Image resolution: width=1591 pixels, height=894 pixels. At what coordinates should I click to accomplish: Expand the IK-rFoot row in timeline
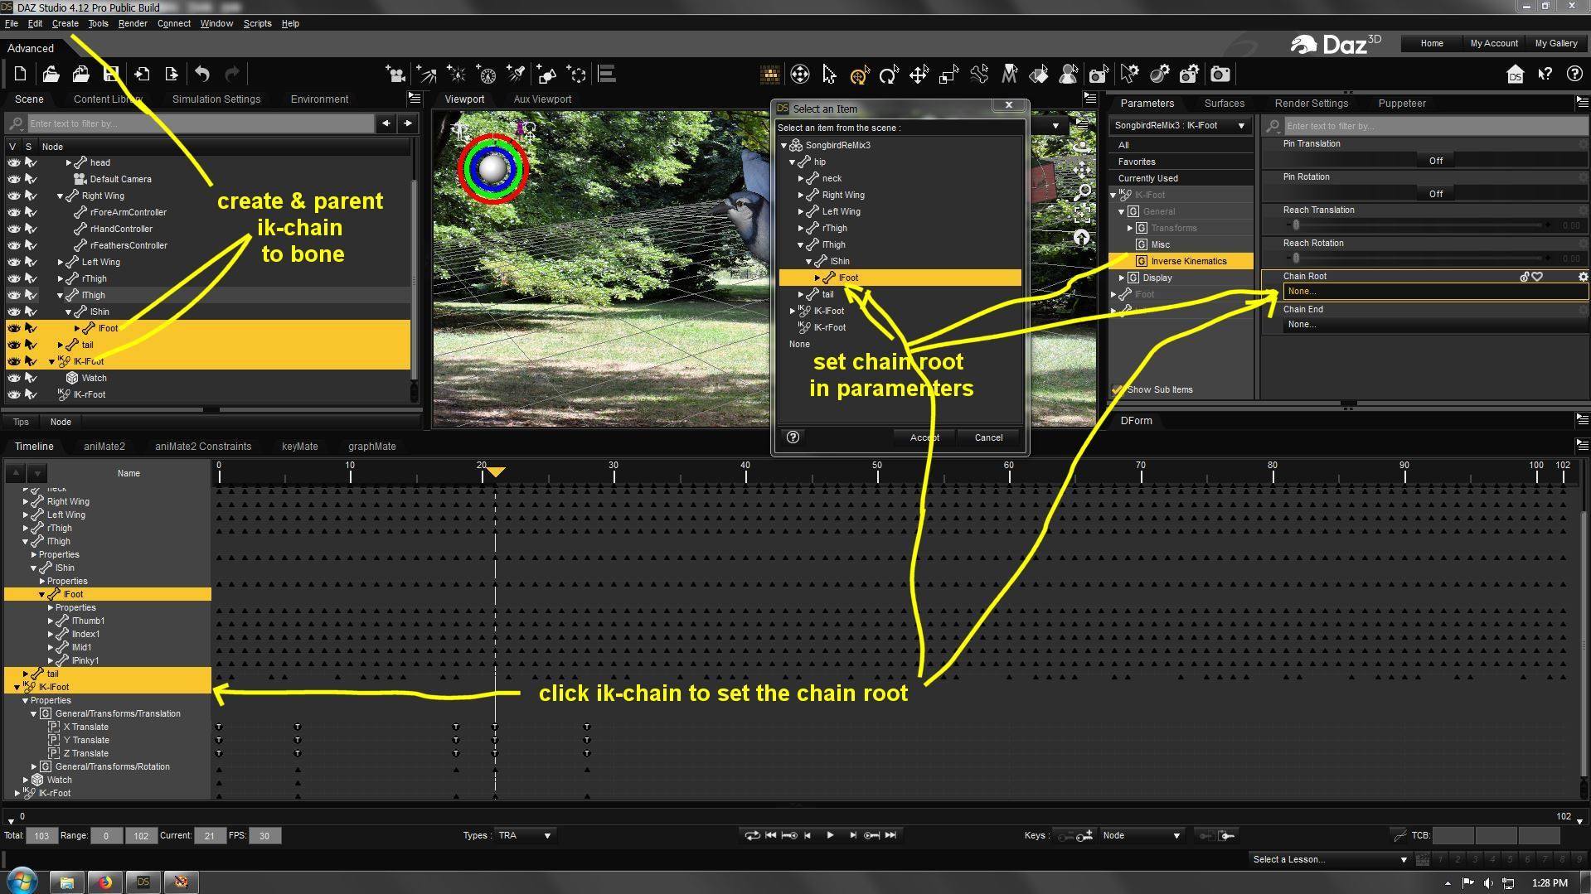(x=17, y=793)
